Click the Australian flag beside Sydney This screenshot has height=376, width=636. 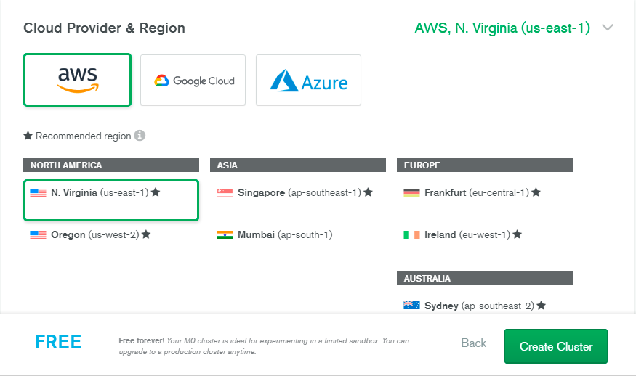[x=411, y=306]
